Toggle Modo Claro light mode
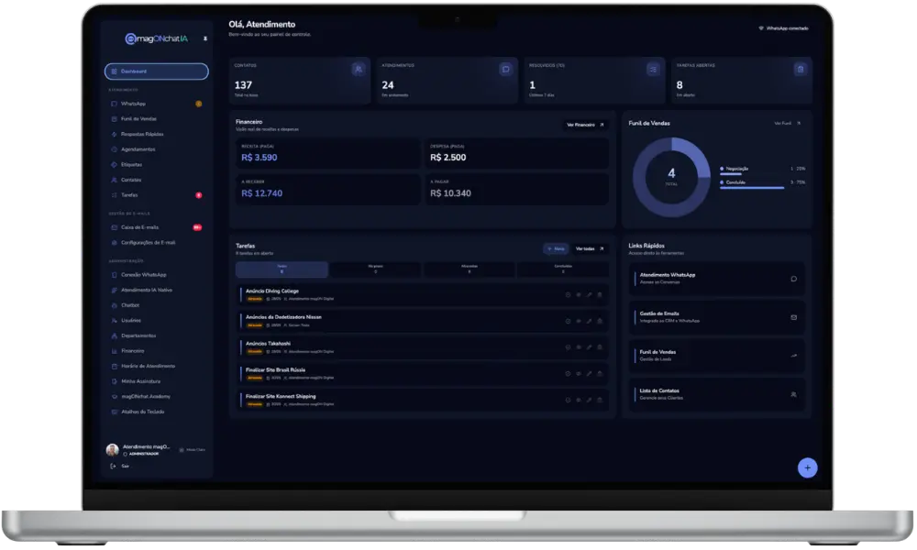The width and height of the screenshot is (917, 550). 192,450
